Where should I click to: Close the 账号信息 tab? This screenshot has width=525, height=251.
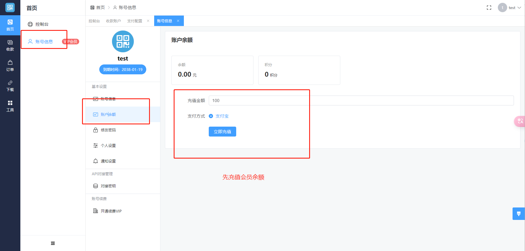pyautogui.click(x=178, y=21)
